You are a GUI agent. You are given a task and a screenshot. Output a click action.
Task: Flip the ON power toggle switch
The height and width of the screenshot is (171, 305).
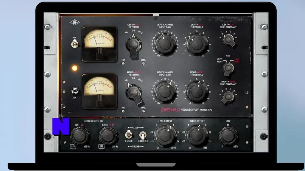[75, 43]
